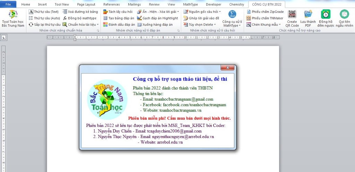The width and height of the screenshot is (355, 172).
Task: Click Tách lấy câu hỏi
Action: pyautogui.click(x=118, y=11)
